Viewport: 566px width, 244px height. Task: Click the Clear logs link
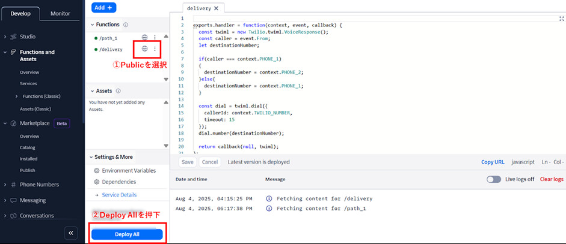click(x=552, y=179)
